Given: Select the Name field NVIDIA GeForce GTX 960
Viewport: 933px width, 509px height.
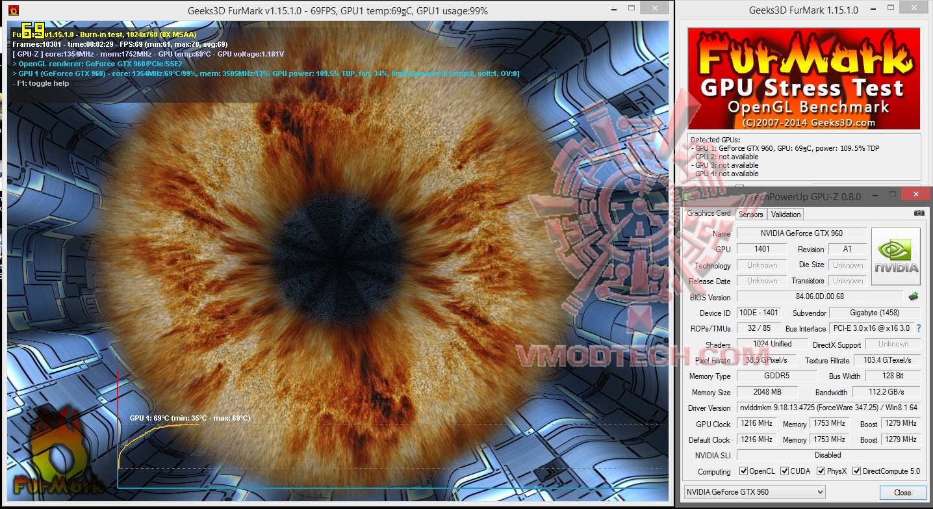Looking at the screenshot, I should point(801,233).
